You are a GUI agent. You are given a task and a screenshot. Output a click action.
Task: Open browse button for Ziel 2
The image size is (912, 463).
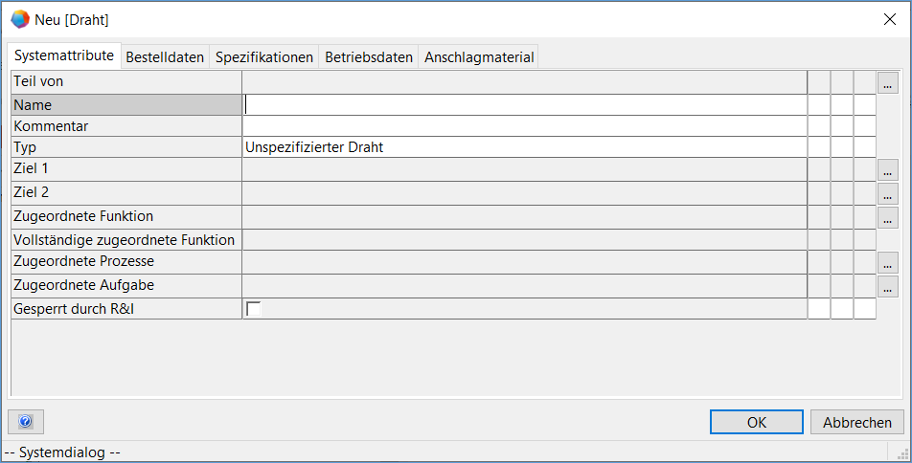(888, 193)
